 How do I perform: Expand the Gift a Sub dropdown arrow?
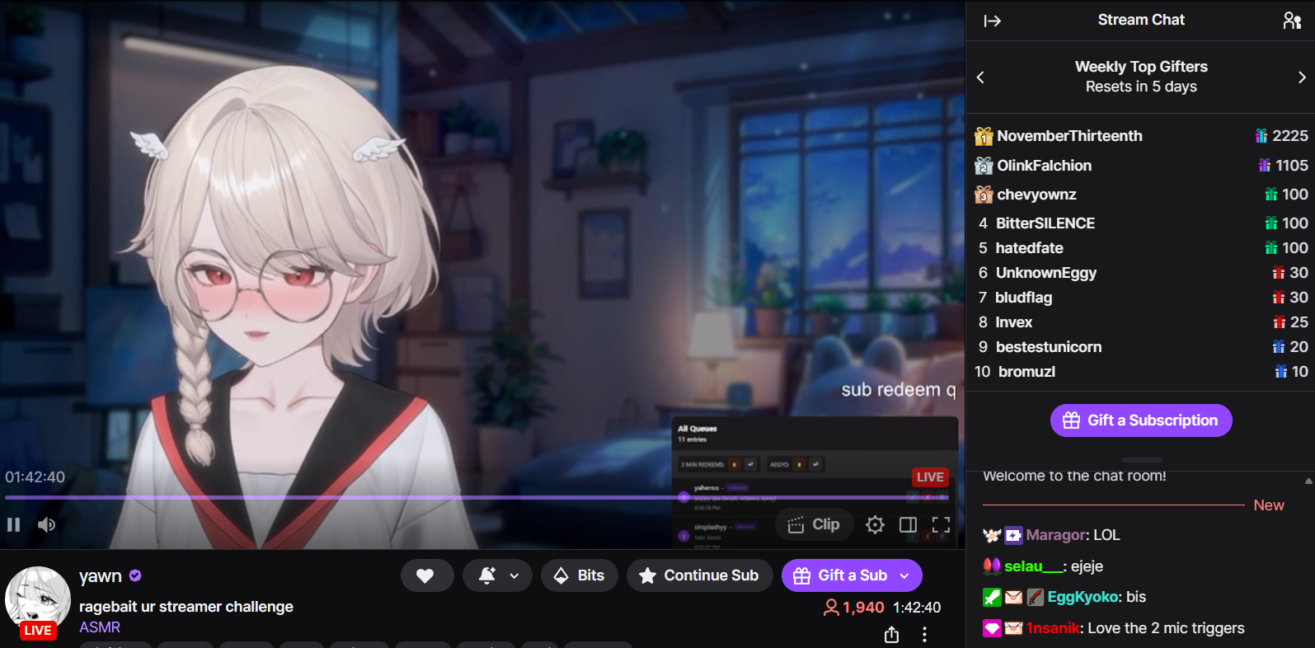tap(905, 575)
